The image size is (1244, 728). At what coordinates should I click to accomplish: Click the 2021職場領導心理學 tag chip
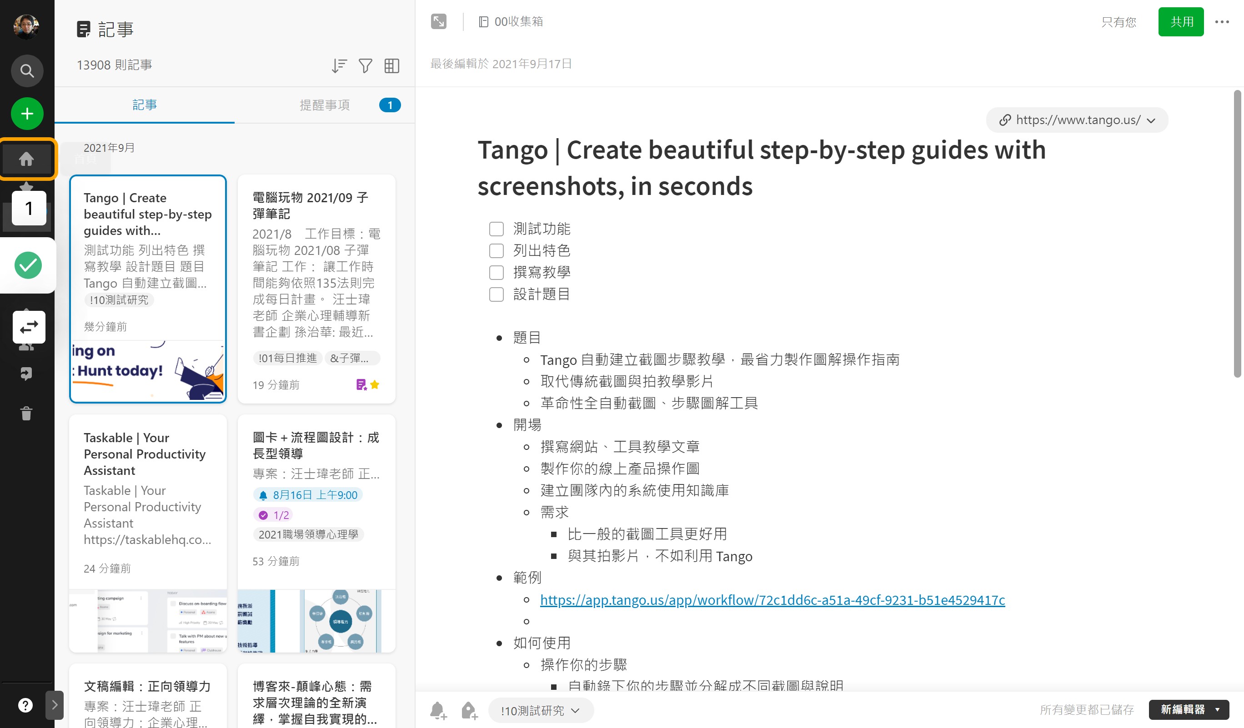309,534
